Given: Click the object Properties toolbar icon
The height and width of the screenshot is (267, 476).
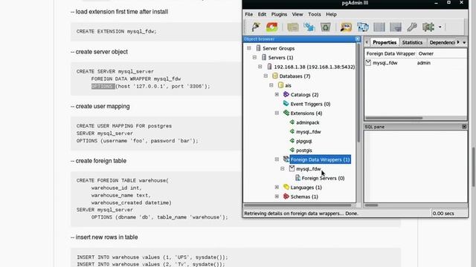Looking at the screenshot, I should pyautogui.click(x=293, y=27).
